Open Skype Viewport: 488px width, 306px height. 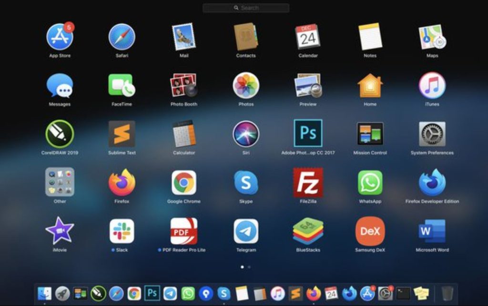(x=246, y=185)
